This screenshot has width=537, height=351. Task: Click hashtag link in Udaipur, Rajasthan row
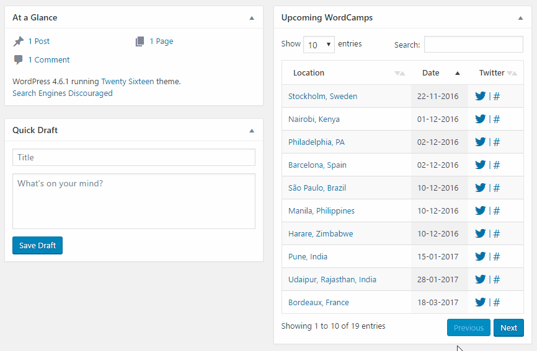tap(497, 280)
